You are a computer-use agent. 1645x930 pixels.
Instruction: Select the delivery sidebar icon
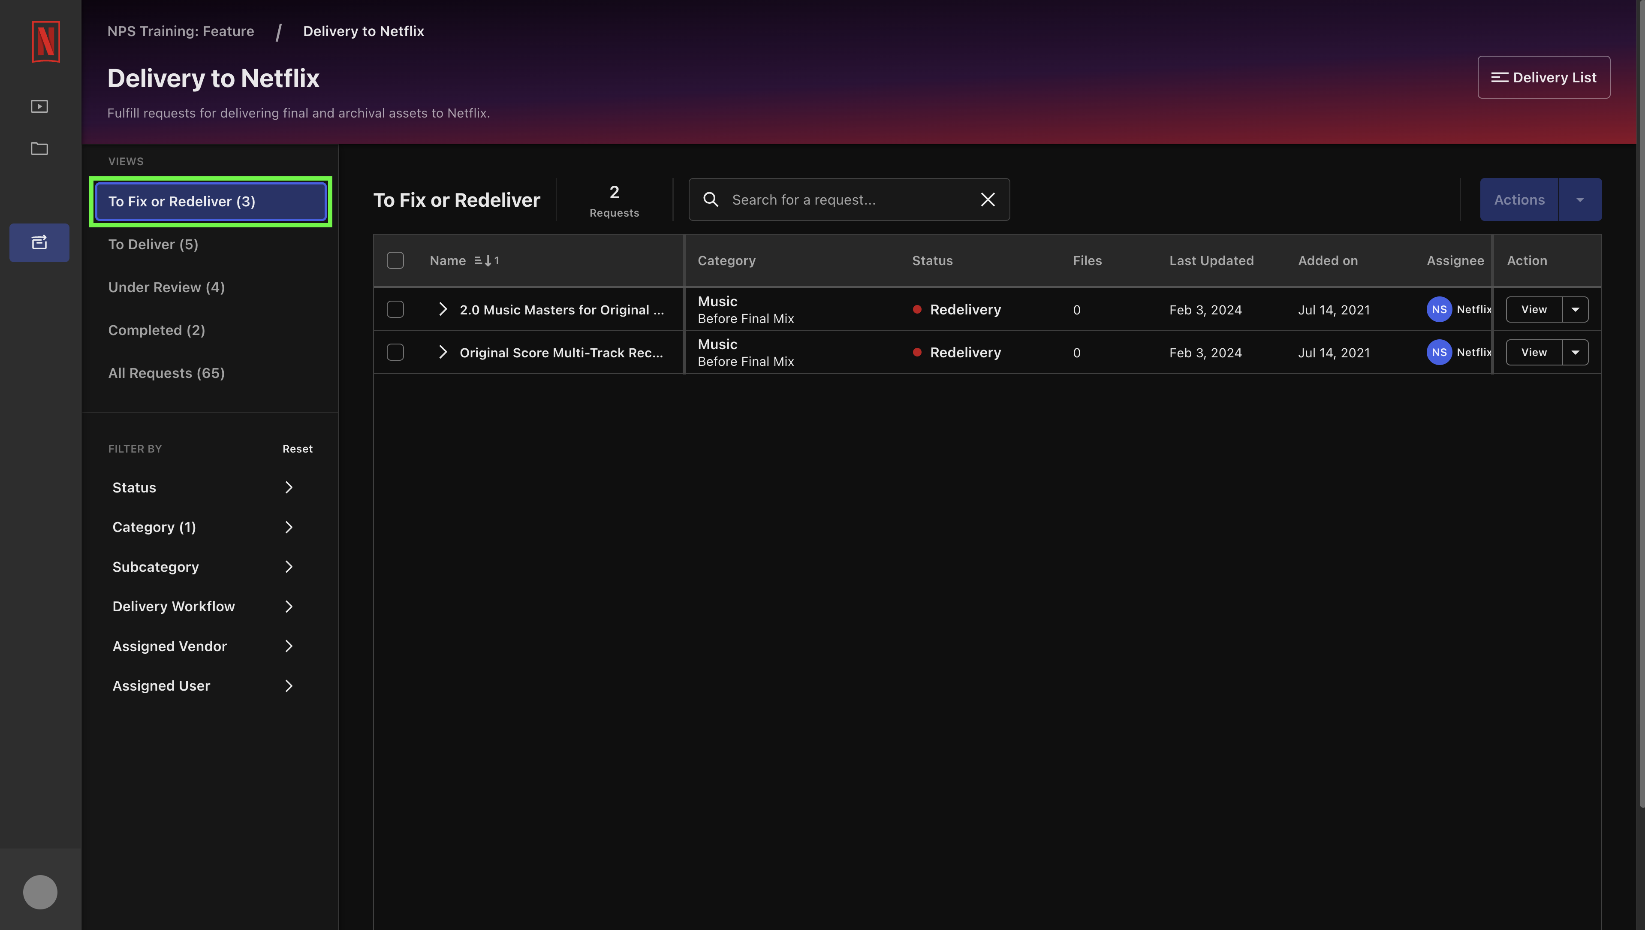pos(39,242)
